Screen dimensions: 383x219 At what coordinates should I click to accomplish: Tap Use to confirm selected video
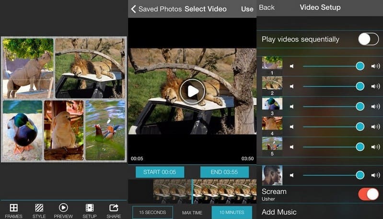(247, 9)
